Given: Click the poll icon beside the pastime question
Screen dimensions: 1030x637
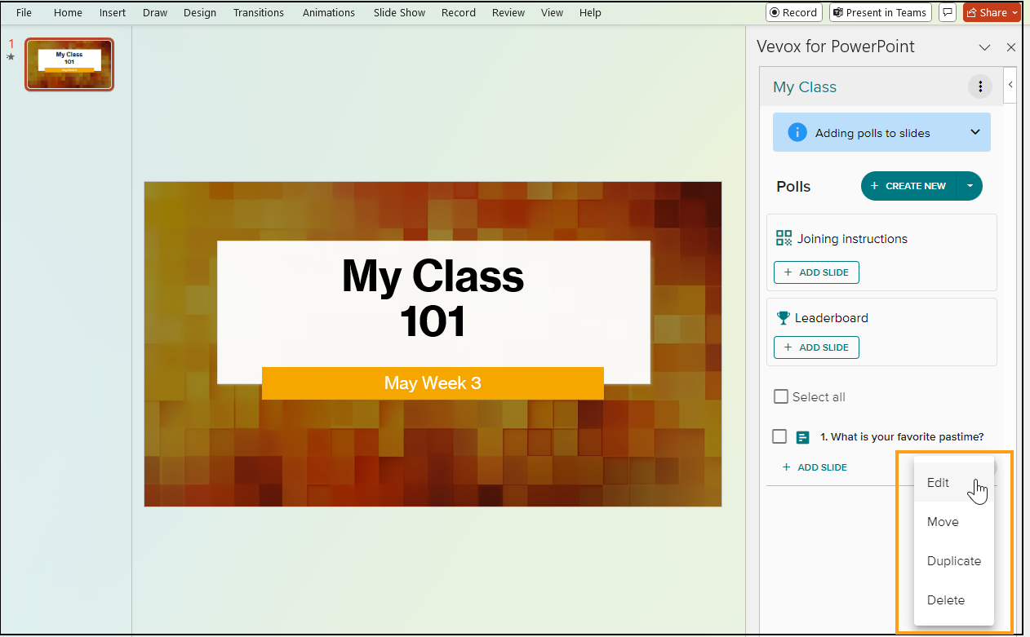Looking at the screenshot, I should (x=804, y=436).
